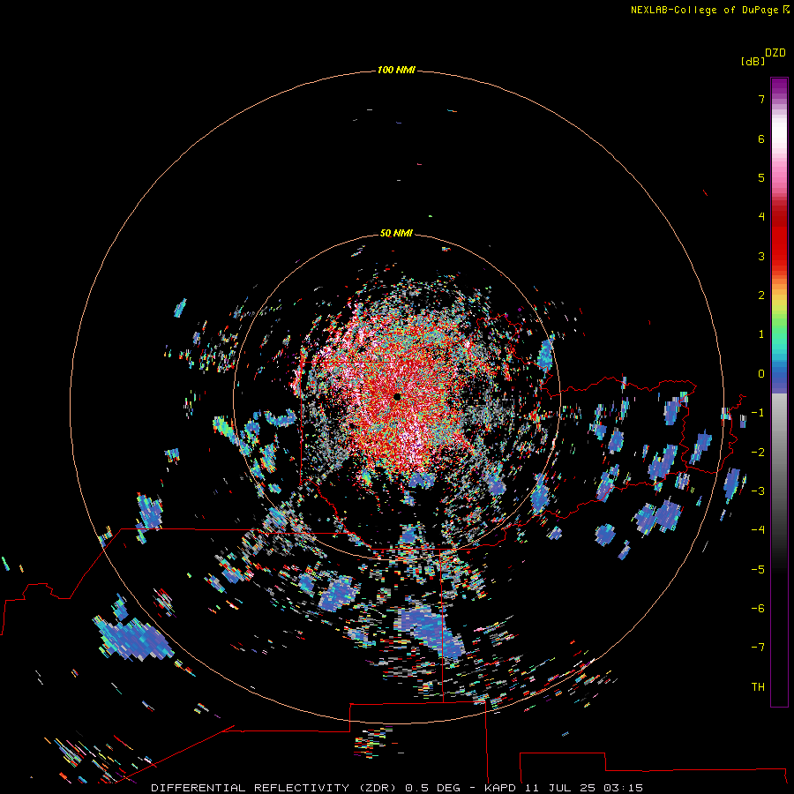Click the 6 value on color scale
The height and width of the screenshot is (794, 794).
(761, 139)
